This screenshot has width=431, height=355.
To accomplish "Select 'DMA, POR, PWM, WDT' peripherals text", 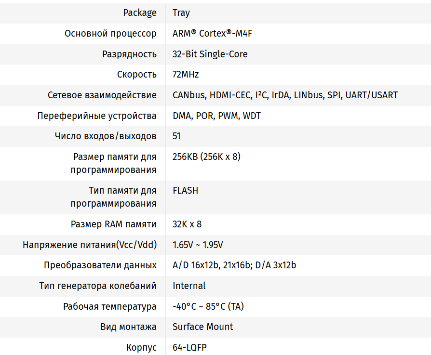I will pyautogui.click(x=216, y=116).
